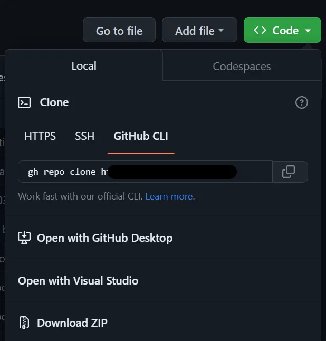Click the Work fast with our official CLI text
The width and height of the screenshot is (326, 341).
[x=80, y=196]
